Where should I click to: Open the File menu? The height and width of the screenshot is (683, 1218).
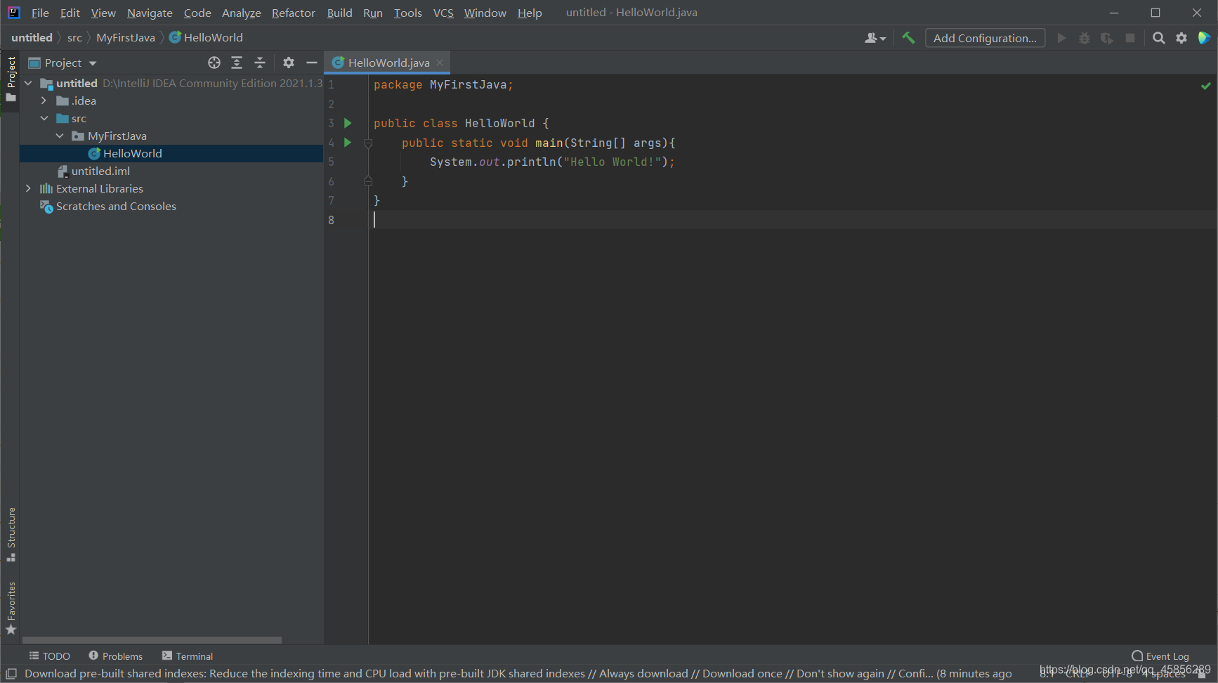pos(40,13)
